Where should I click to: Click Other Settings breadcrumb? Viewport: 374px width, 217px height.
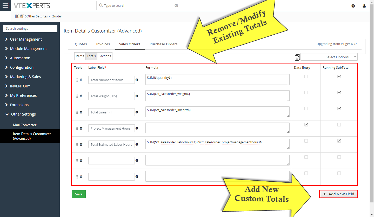pyautogui.click(x=37, y=16)
